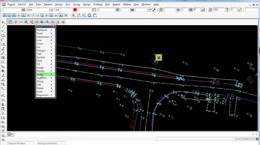Click the line snap icon in snaps toolbar

click(x=79, y=15)
